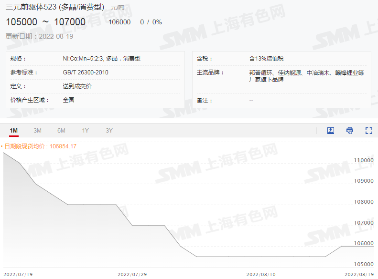The height and width of the screenshot is (279, 378).
Task: Click the 三元前驱体523 product title
Action: (54, 7)
